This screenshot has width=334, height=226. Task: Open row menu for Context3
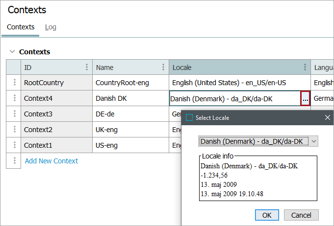[x=14, y=114]
